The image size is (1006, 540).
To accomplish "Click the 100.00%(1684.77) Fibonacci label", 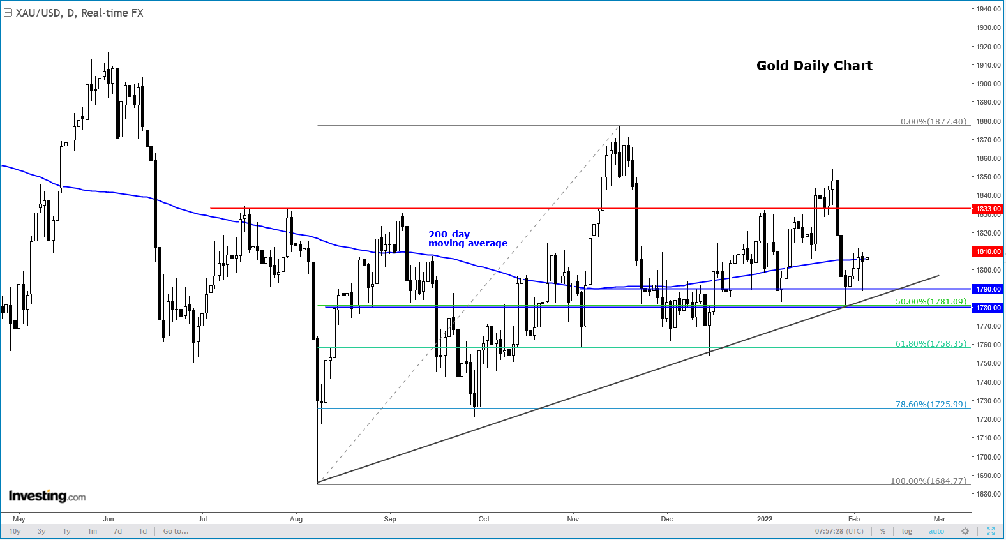I will [929, 481].
